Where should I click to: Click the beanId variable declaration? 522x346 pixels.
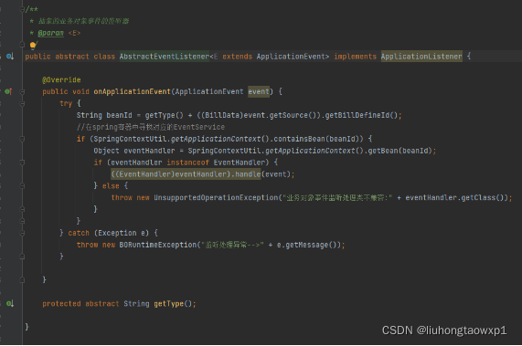[119, 115]
